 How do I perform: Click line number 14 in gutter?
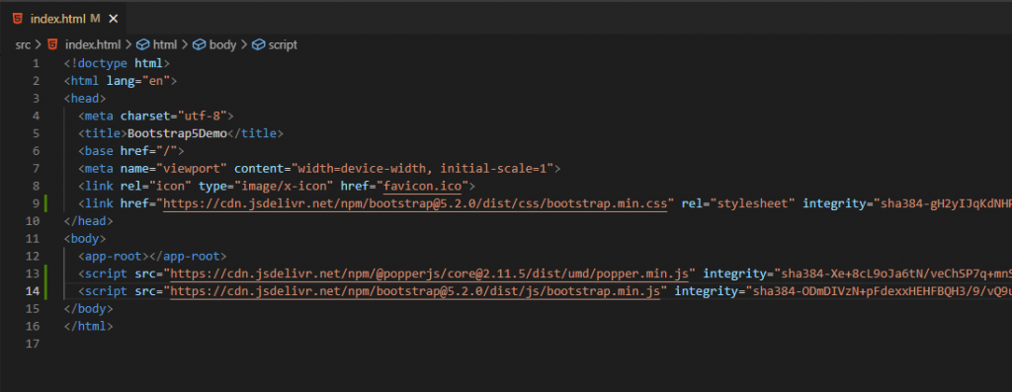point(33,290)
